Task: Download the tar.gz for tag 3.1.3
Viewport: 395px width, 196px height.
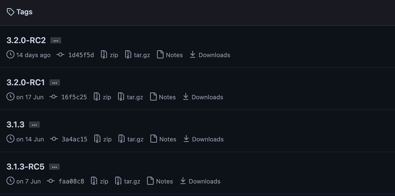Action: 131,139
